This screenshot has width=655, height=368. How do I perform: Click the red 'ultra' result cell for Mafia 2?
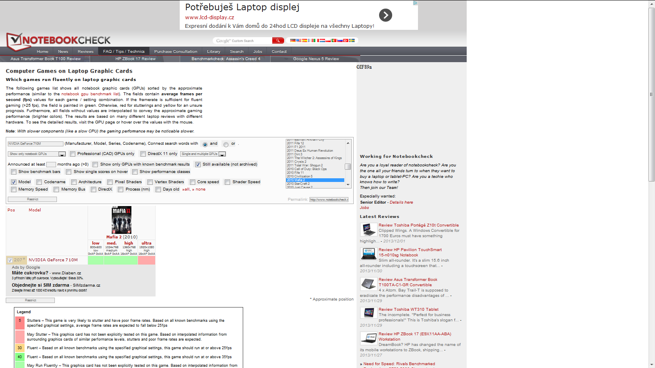[x=147, y=260]
